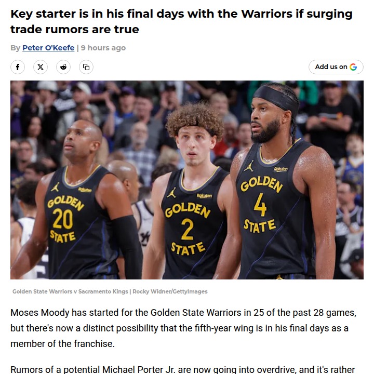Click the Golden State Warriors v Sacramento Kings caption

[70, 291]
